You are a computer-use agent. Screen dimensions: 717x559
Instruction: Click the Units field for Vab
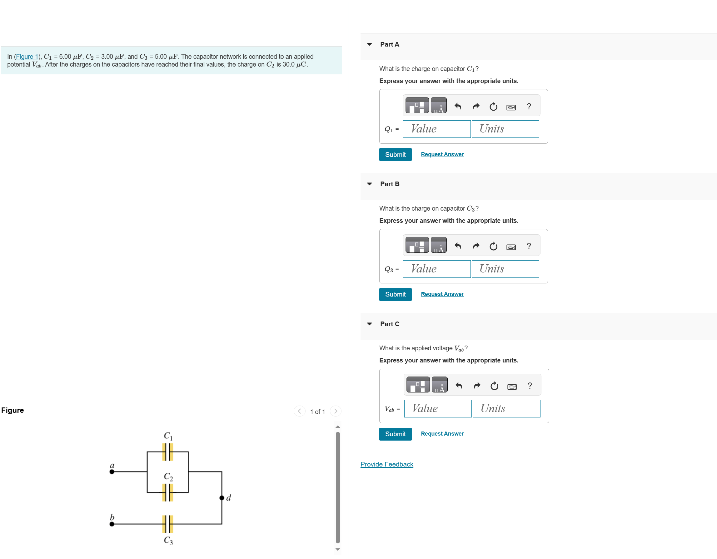point(506,409)
